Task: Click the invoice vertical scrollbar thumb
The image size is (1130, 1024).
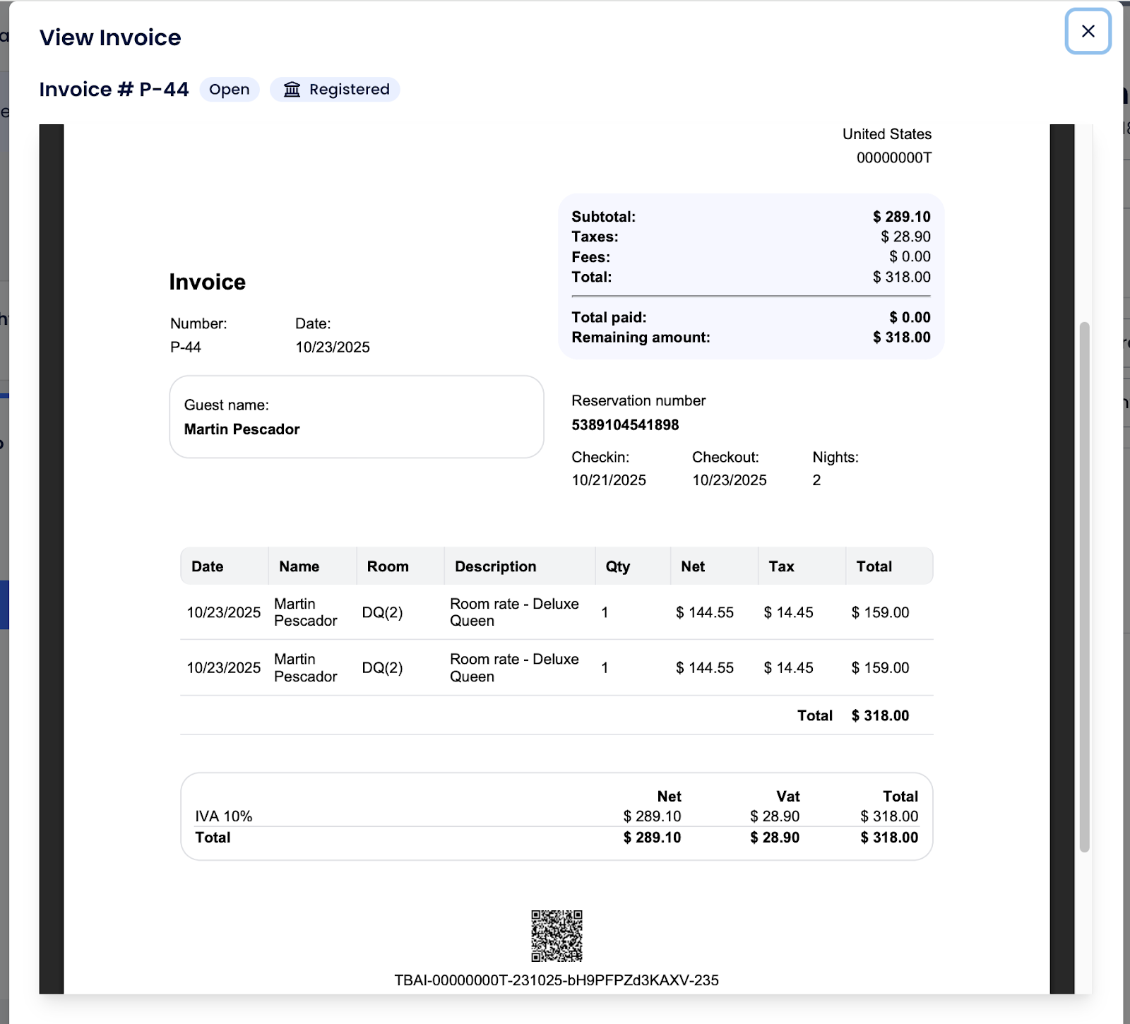Action: tap(1084, 586)
